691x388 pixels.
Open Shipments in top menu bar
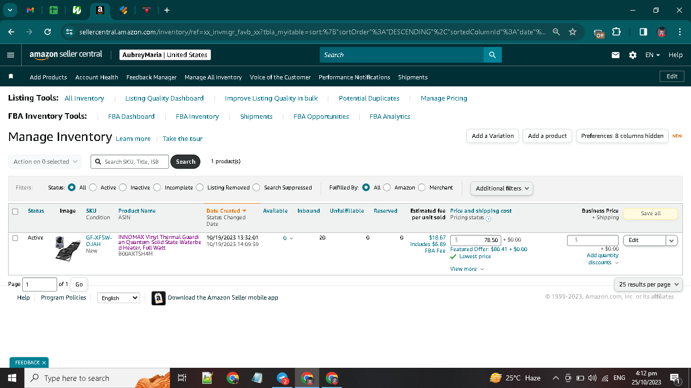tap(413, 77)
